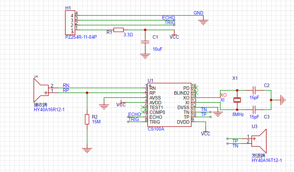Screen dimensions: 294x172
Task: Select the PZ254R-11-04P part name text
Action: (81, 37)
